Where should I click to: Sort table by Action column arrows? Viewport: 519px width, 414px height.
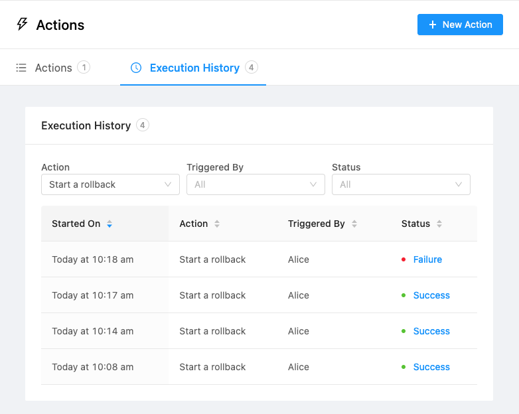[217, 224]
